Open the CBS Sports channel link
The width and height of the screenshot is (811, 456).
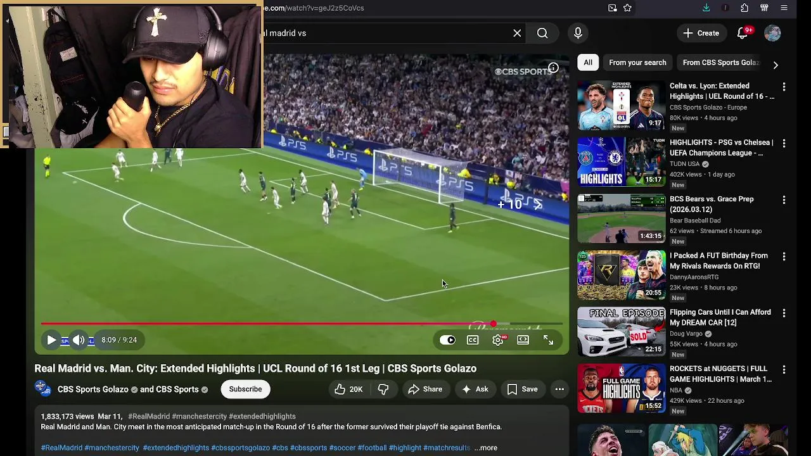pyautogui.click(x=177, y=389)
